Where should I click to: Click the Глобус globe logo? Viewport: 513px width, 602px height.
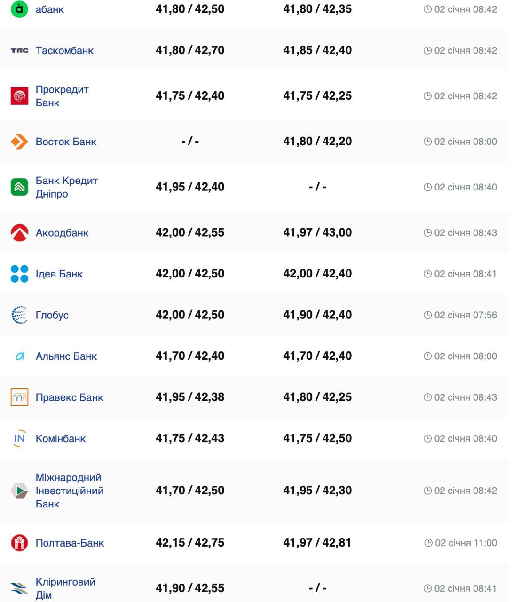pyautogui.click(x=19, y=315)
